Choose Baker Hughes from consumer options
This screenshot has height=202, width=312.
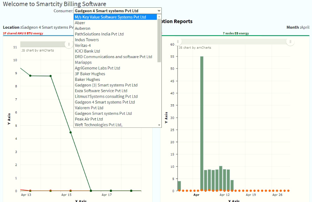(88, 79)
